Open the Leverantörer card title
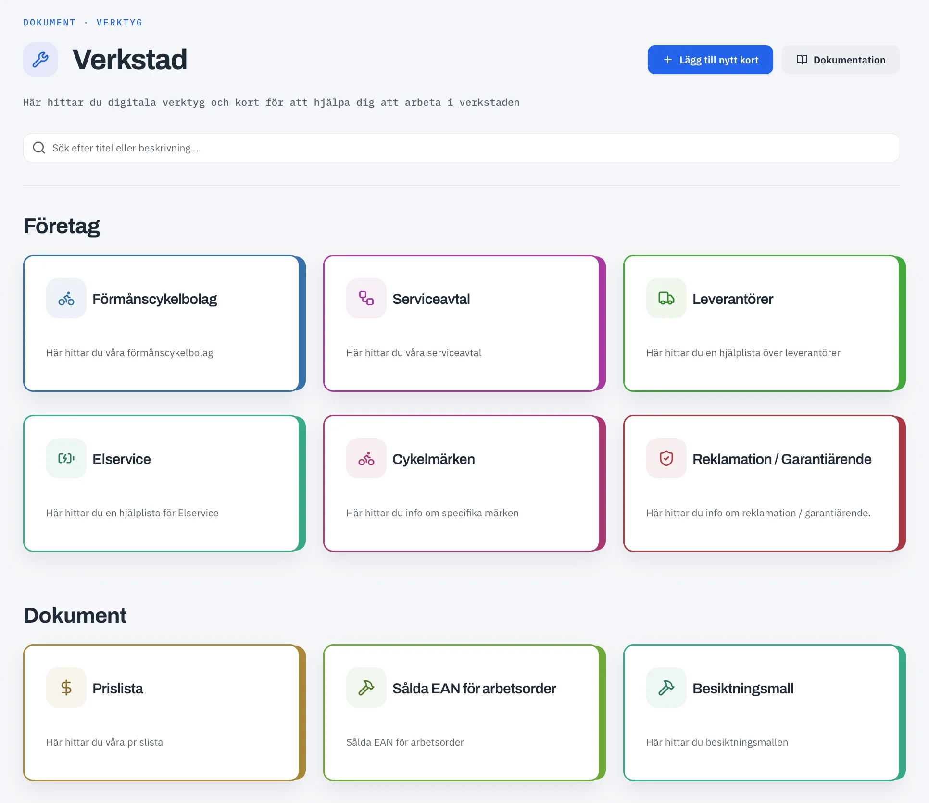Image resolution: width=929 pixels, height=803 pixels. tap(733, 299)
